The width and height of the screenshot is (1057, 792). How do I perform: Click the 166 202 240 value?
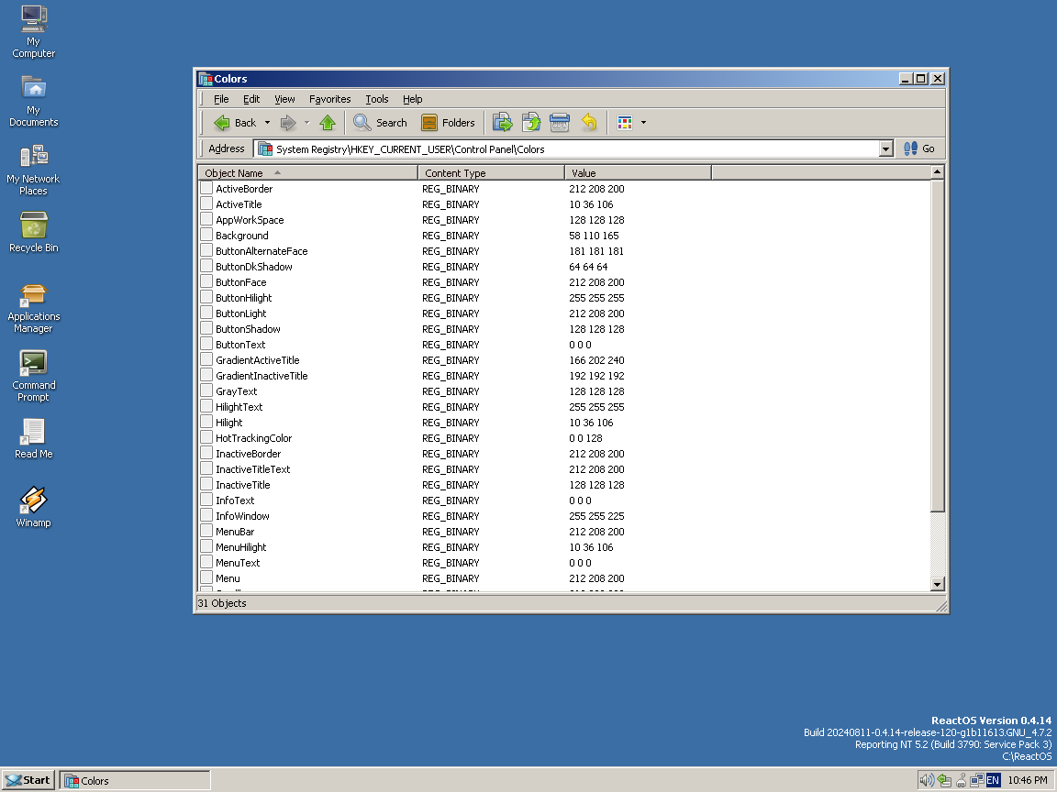(x=596, y=359)
